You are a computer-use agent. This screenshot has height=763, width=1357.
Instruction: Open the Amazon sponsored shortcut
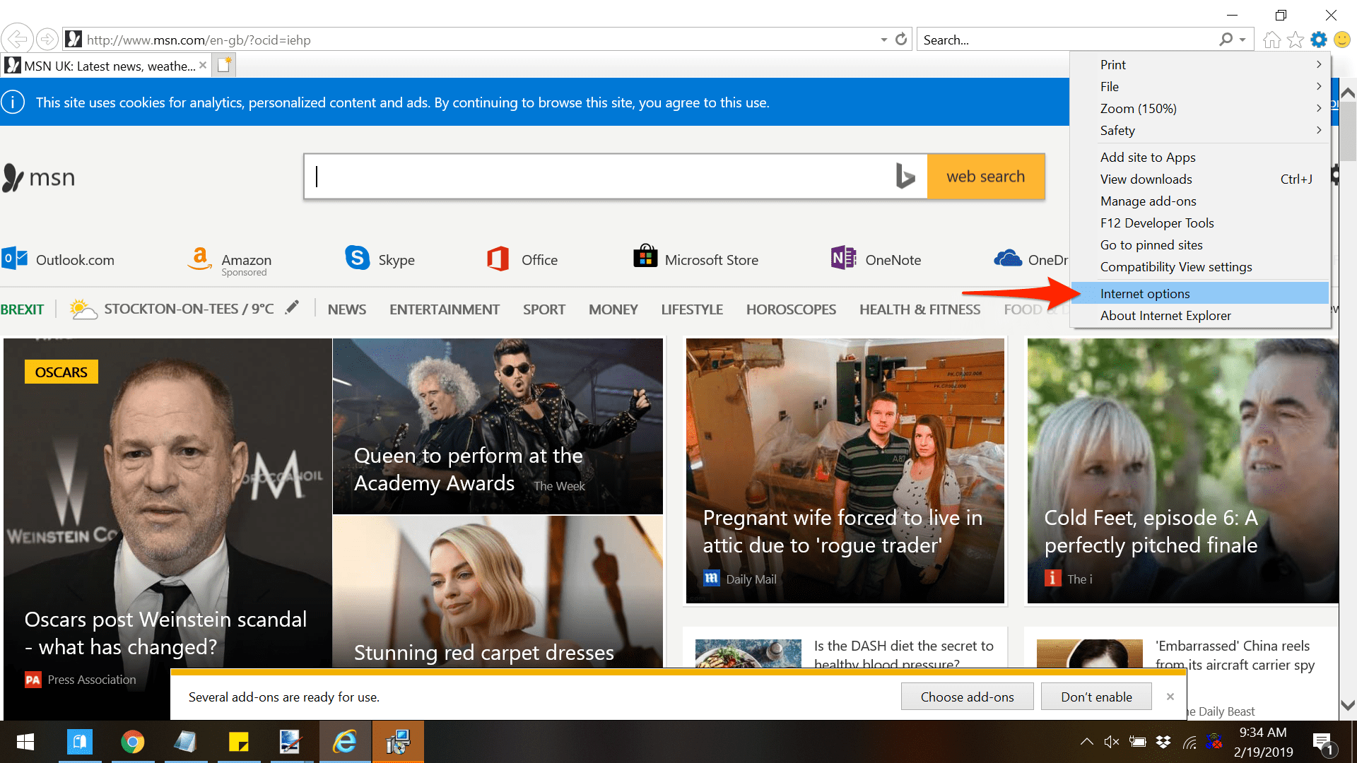tap(200, 259)
